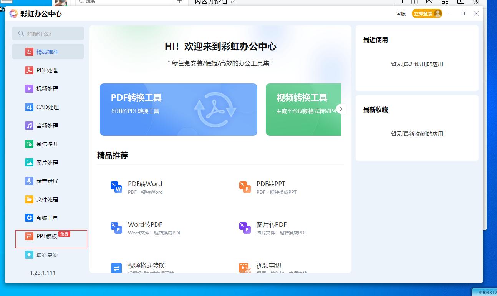This screenshot has height=296, width=497.
Task: Open the 系统工具 category
Action: pyautogui.click(x=48, y=218)
